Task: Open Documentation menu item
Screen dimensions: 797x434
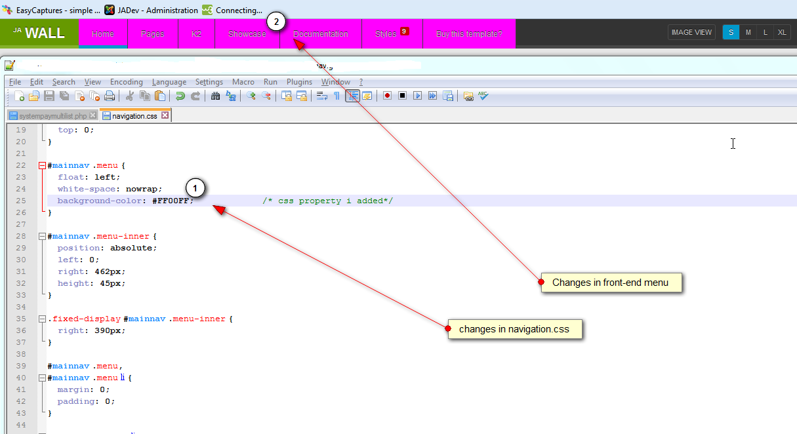Action: 321,33
